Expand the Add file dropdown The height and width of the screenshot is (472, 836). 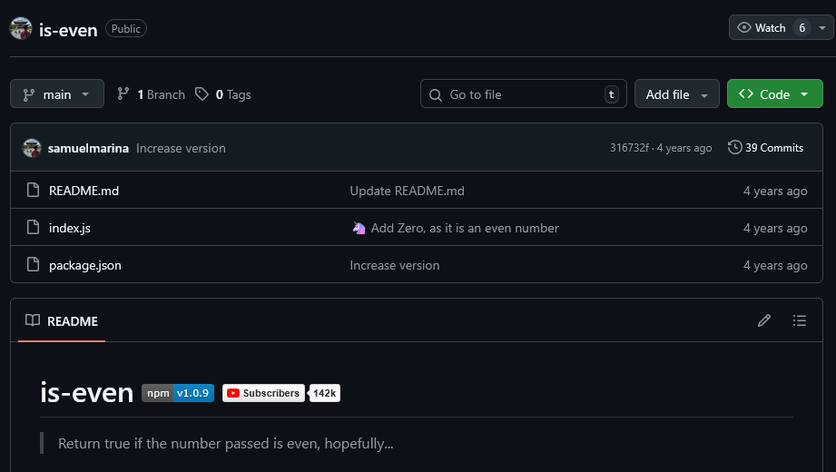coord(676,94)
